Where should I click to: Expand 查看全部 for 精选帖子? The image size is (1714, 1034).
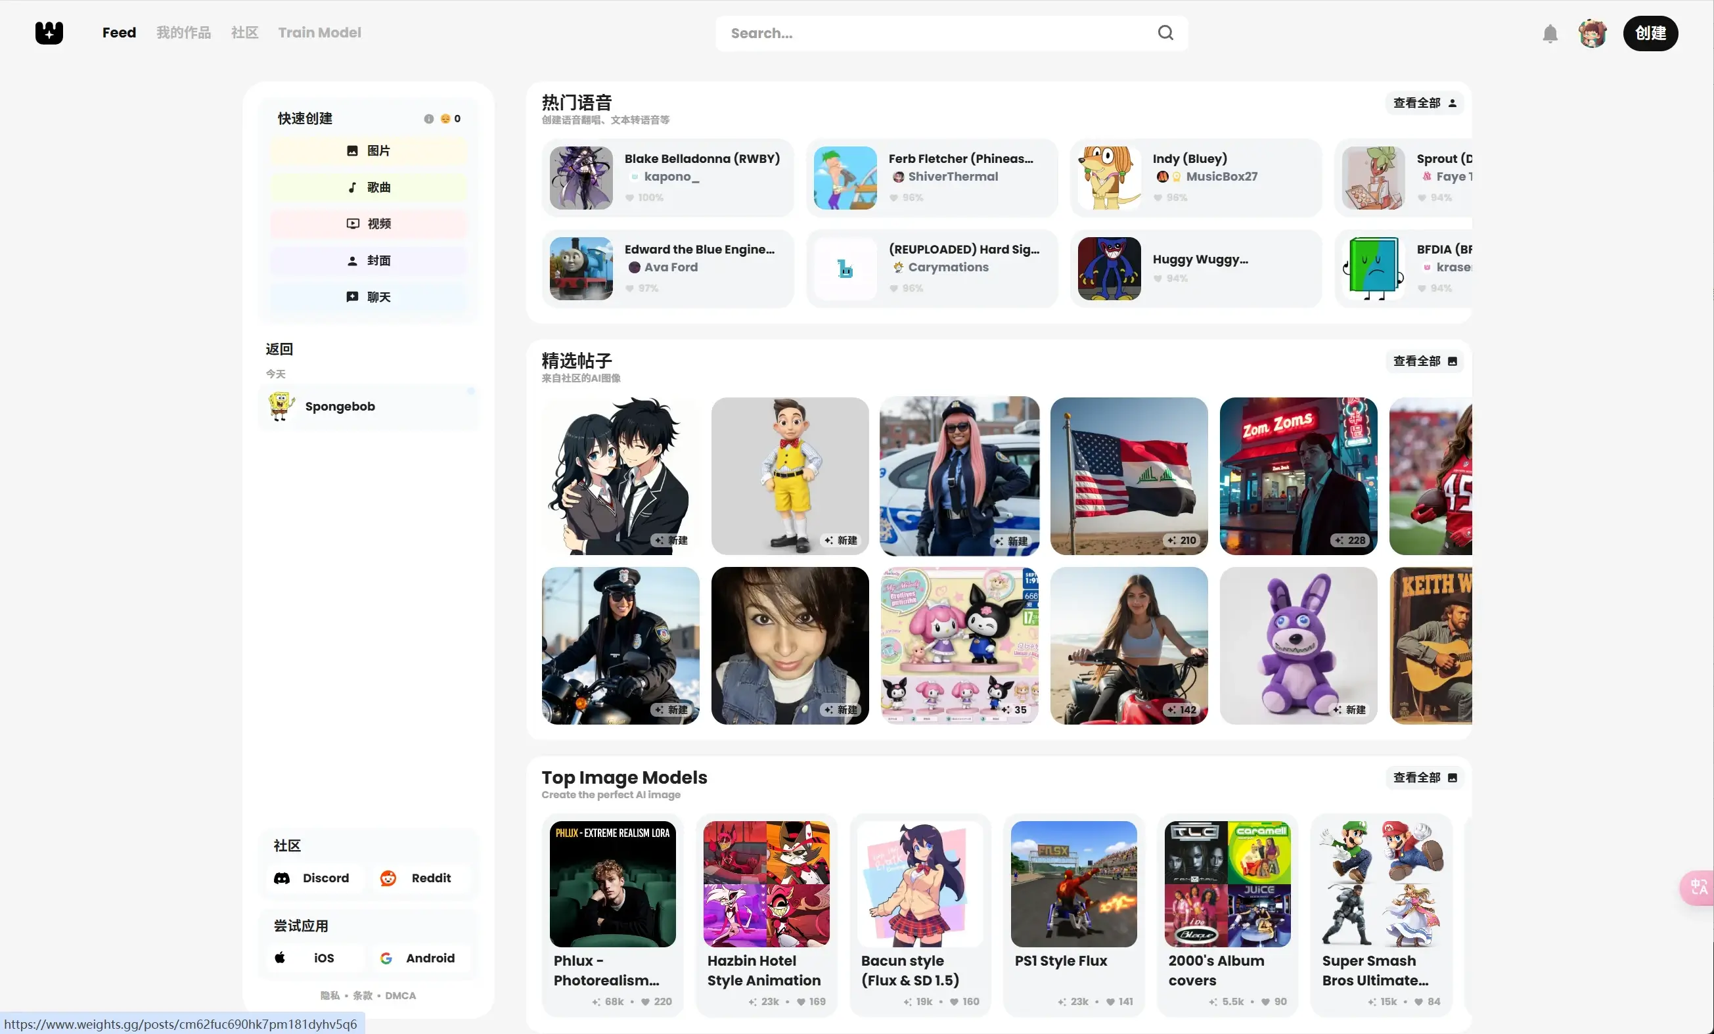coord(1424,361)
